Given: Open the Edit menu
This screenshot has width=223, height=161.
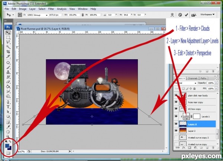Looking at the screenshot, I should coord(14,9).
